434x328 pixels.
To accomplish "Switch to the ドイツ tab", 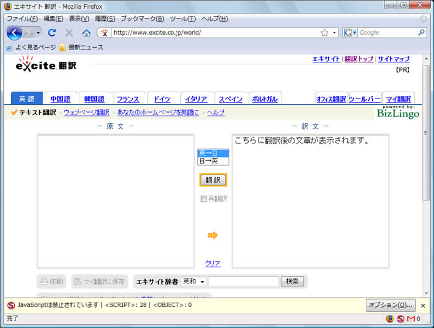I will coord(162,99).
